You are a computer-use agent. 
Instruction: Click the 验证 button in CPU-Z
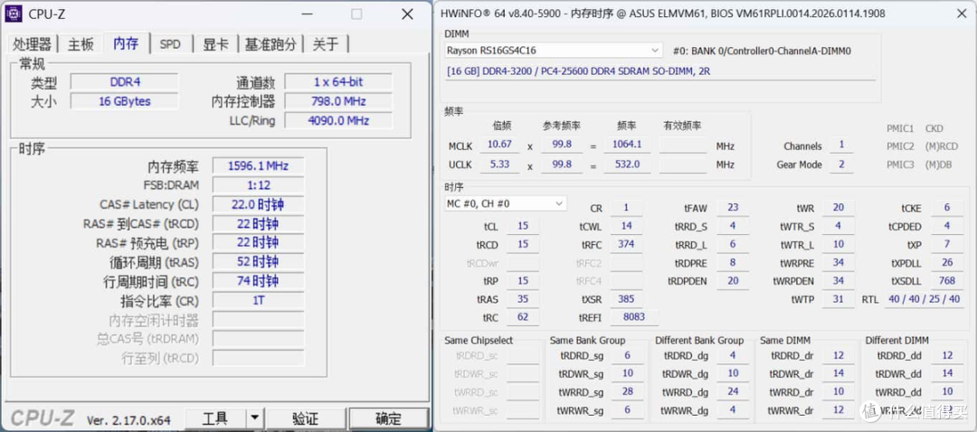[306, 418]
